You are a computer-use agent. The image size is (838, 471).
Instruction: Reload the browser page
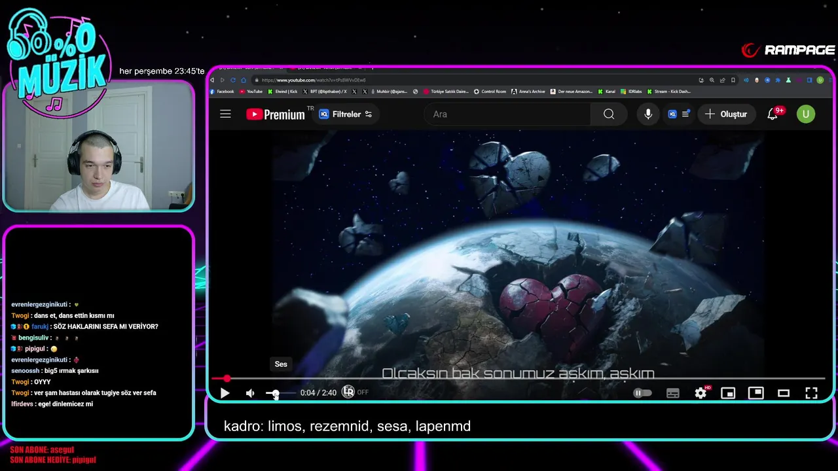232,80
